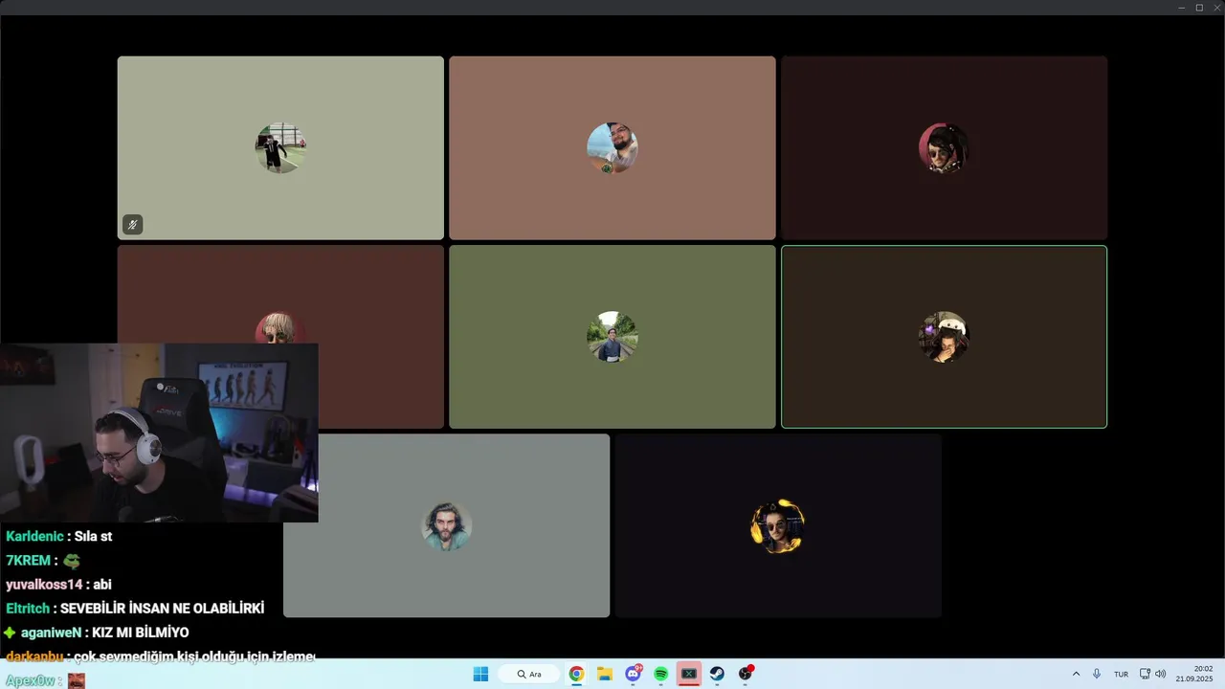
Task: Click the Ara search box in the taskbar
Action: pos(529,674)
